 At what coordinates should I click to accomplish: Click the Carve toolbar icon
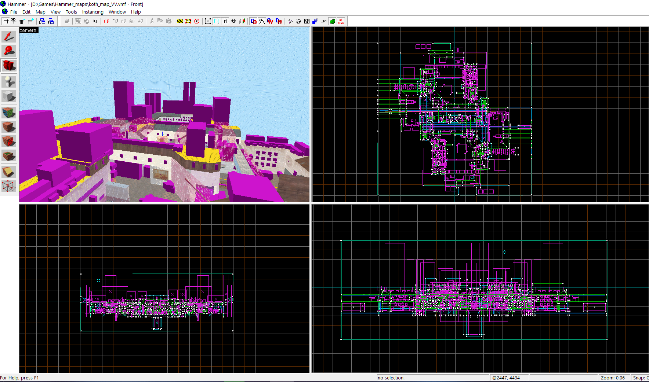[67, 21]
